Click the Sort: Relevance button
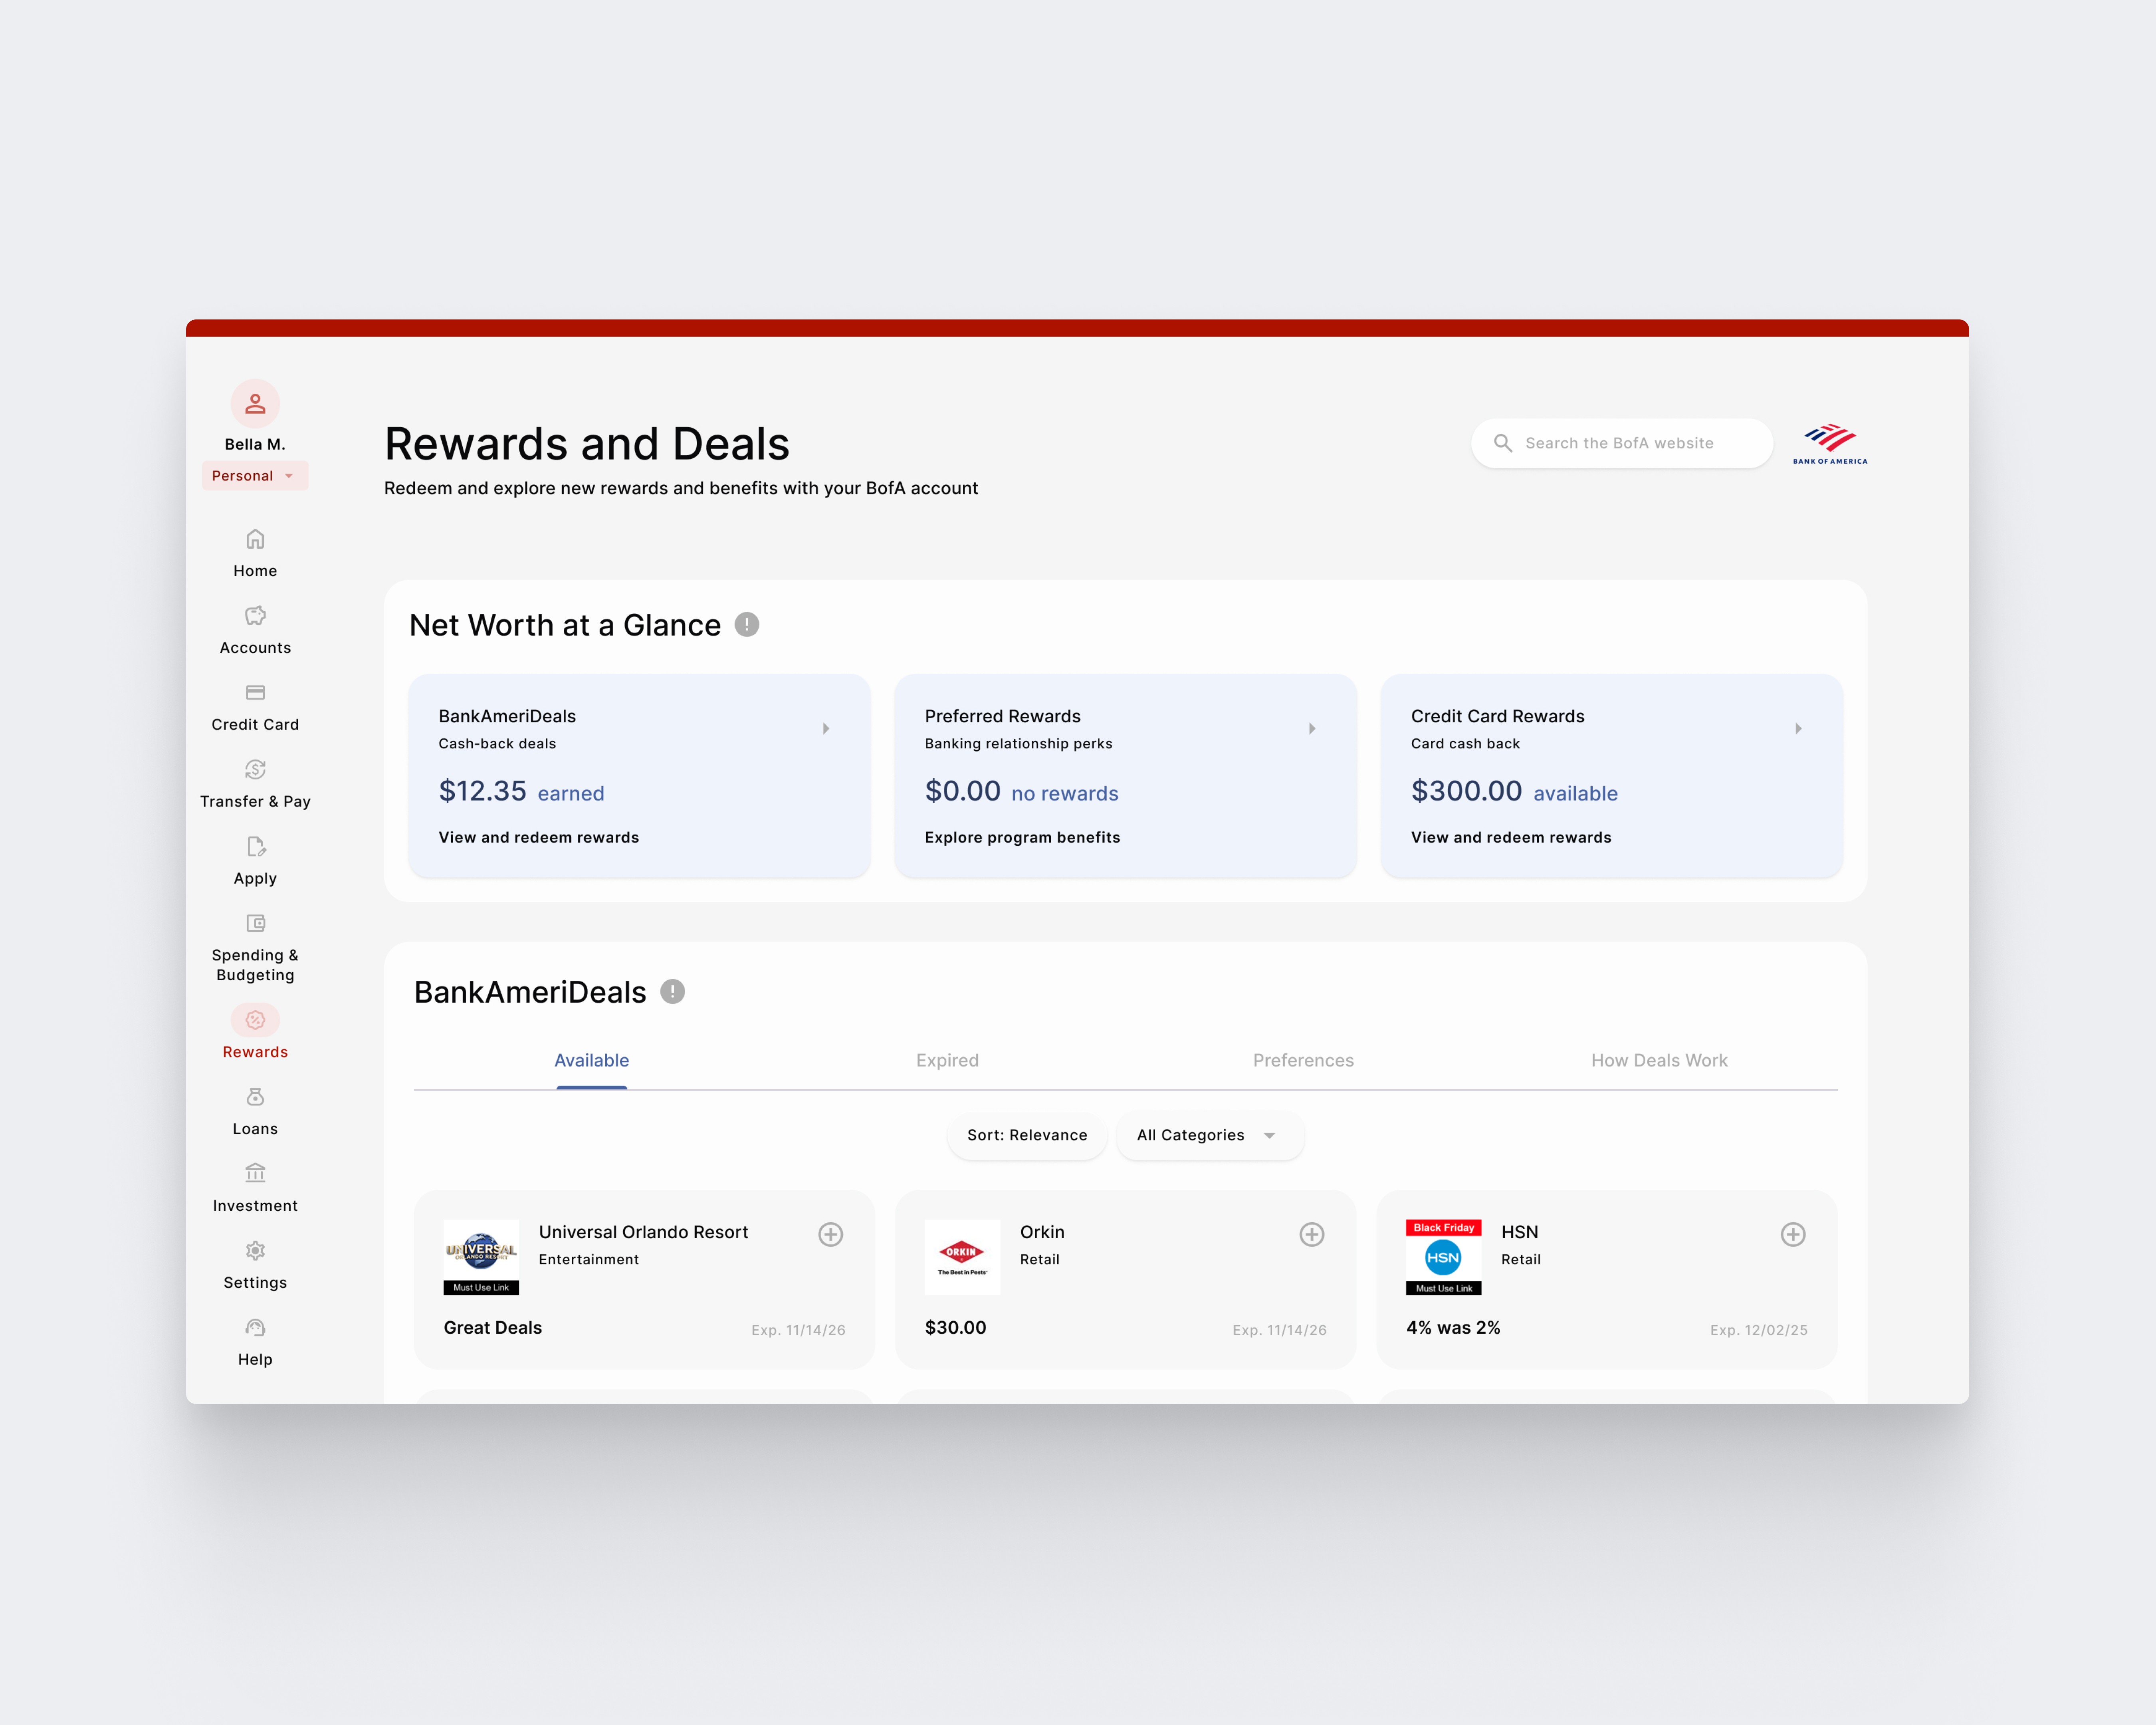Screen dimensions: 2156x1725 (1026, 1135)
